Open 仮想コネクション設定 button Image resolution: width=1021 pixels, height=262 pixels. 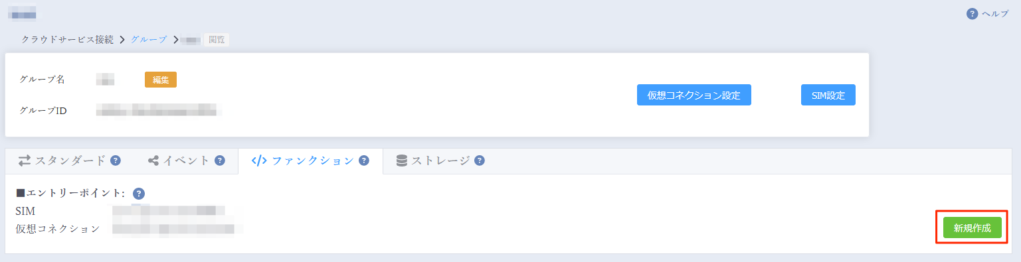pyautogui.click(x=694, y=95)
